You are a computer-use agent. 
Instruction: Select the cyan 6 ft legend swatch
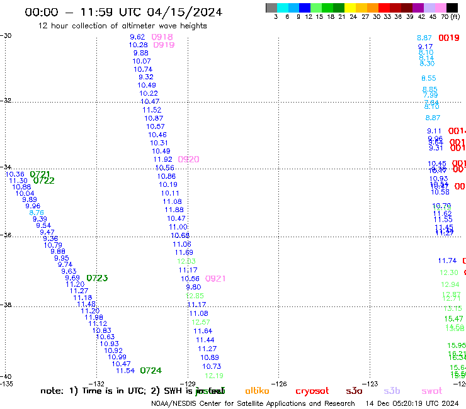pyautogui.click(x=283, y=8)
